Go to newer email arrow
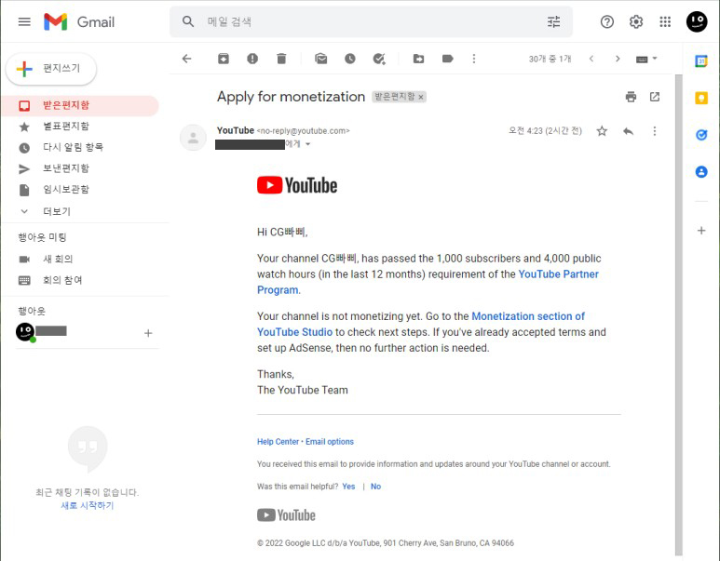 (x=591, y=59)
